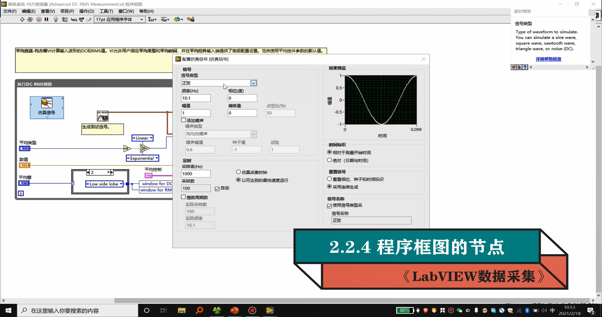Open the 工具(T) menu
This screenshot has width=602, height=317.
[106, 11]
